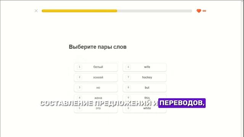Click the lesson progress bar
The width and height of the screenshot is (244, 137).
point(117,11)
